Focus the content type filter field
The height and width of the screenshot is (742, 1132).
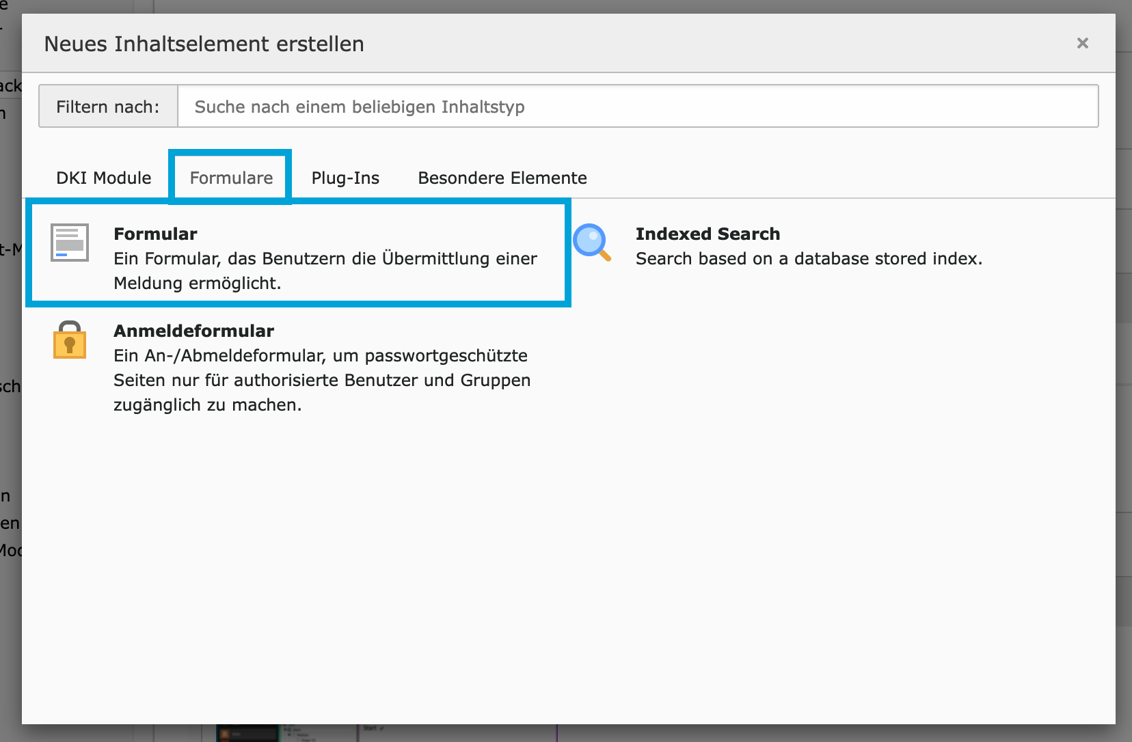point(637,107)
